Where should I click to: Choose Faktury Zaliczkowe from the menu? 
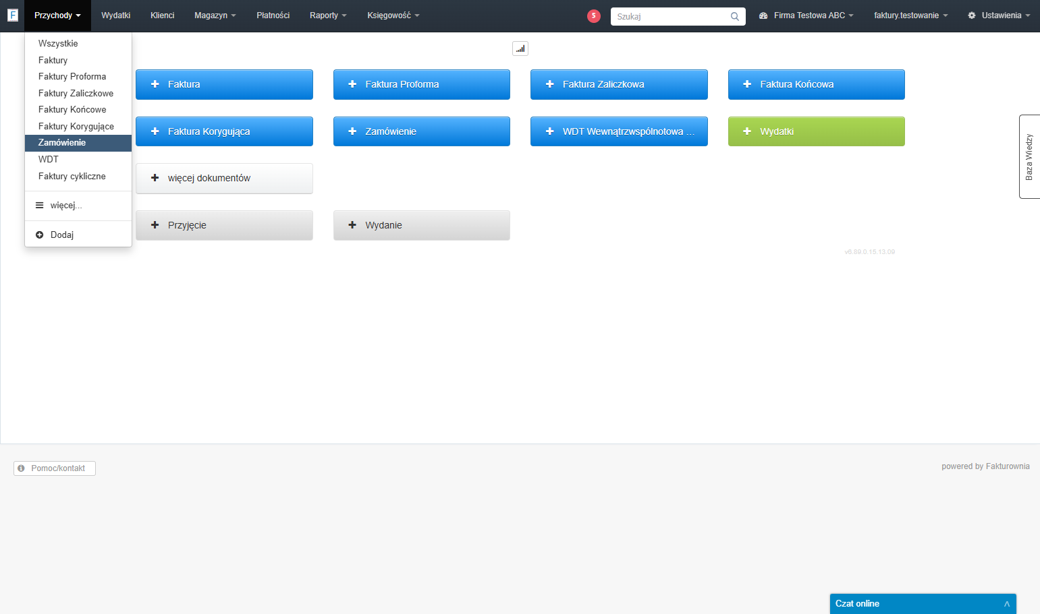(78, 93)
